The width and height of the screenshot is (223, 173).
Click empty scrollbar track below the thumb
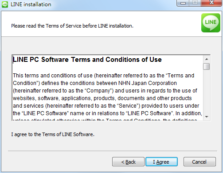pos(207,92)
